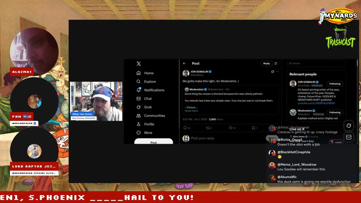This screenshot has width=361, height=203.
Task: Click Wodenshot under Relevant people
Action: click(x=305, y=111)
